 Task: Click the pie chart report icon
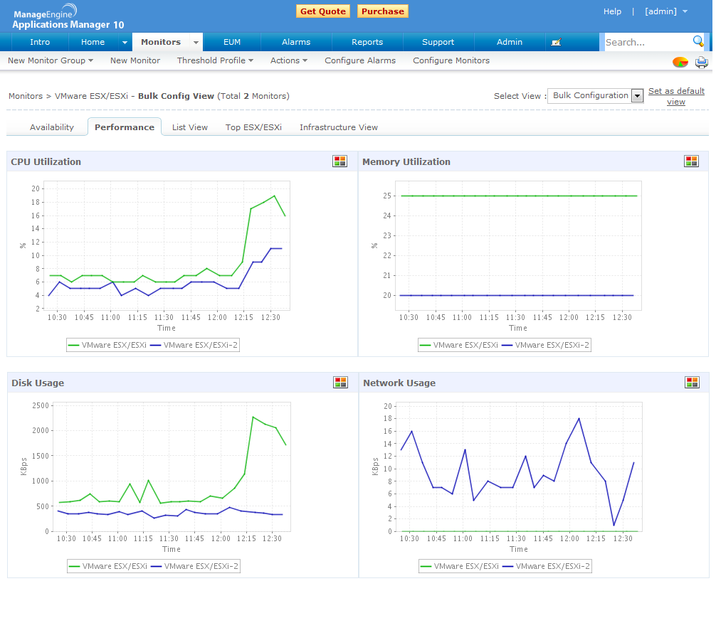tap(680, 62)
